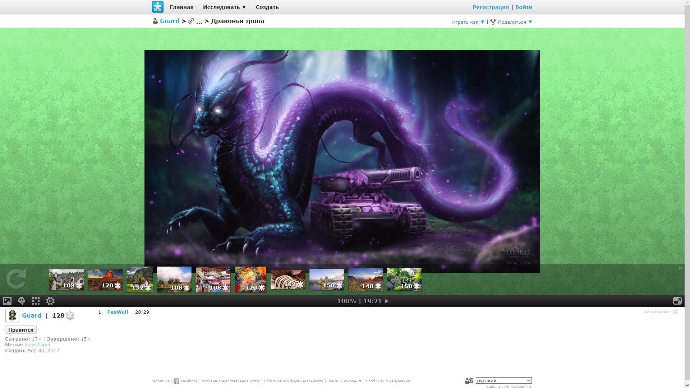This screenshot has width=690, height=388.
Task: Click the translation help icon beside language selector
Action: 469,381
